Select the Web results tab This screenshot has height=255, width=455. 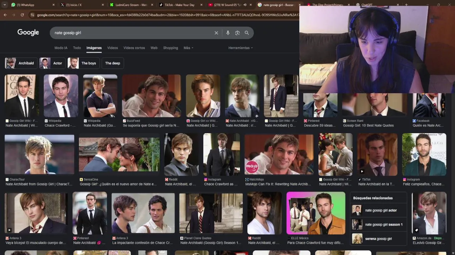click(154, 48)
